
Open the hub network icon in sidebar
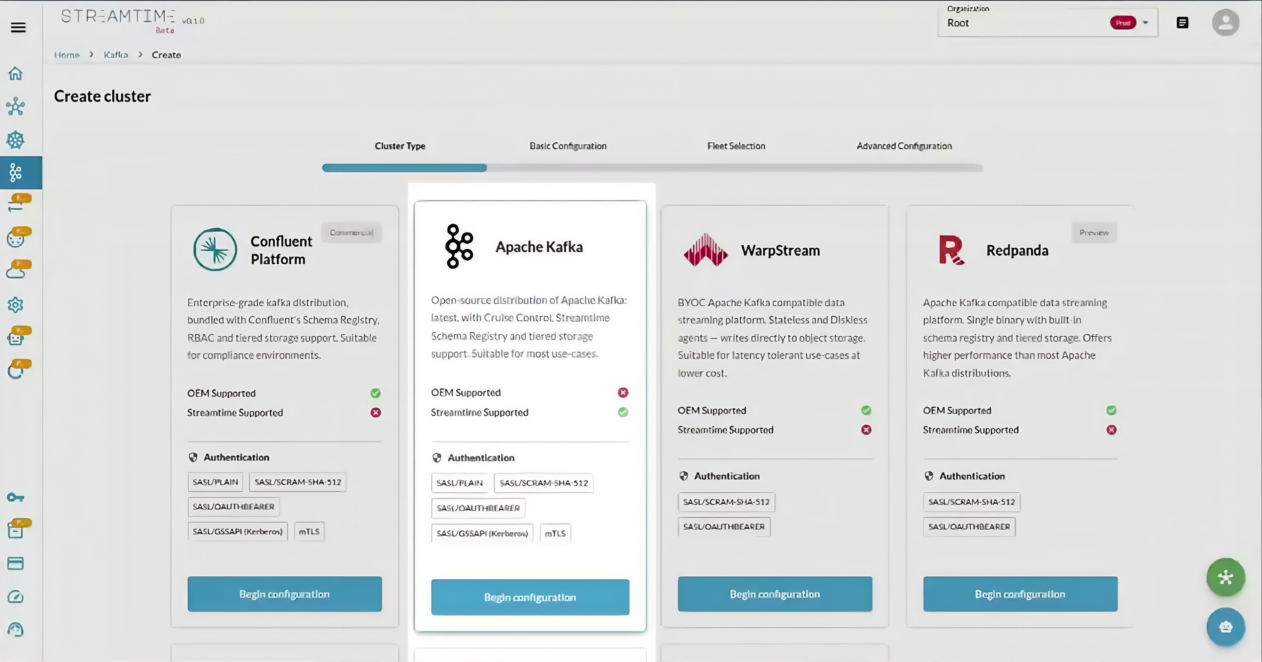point(16,106)
